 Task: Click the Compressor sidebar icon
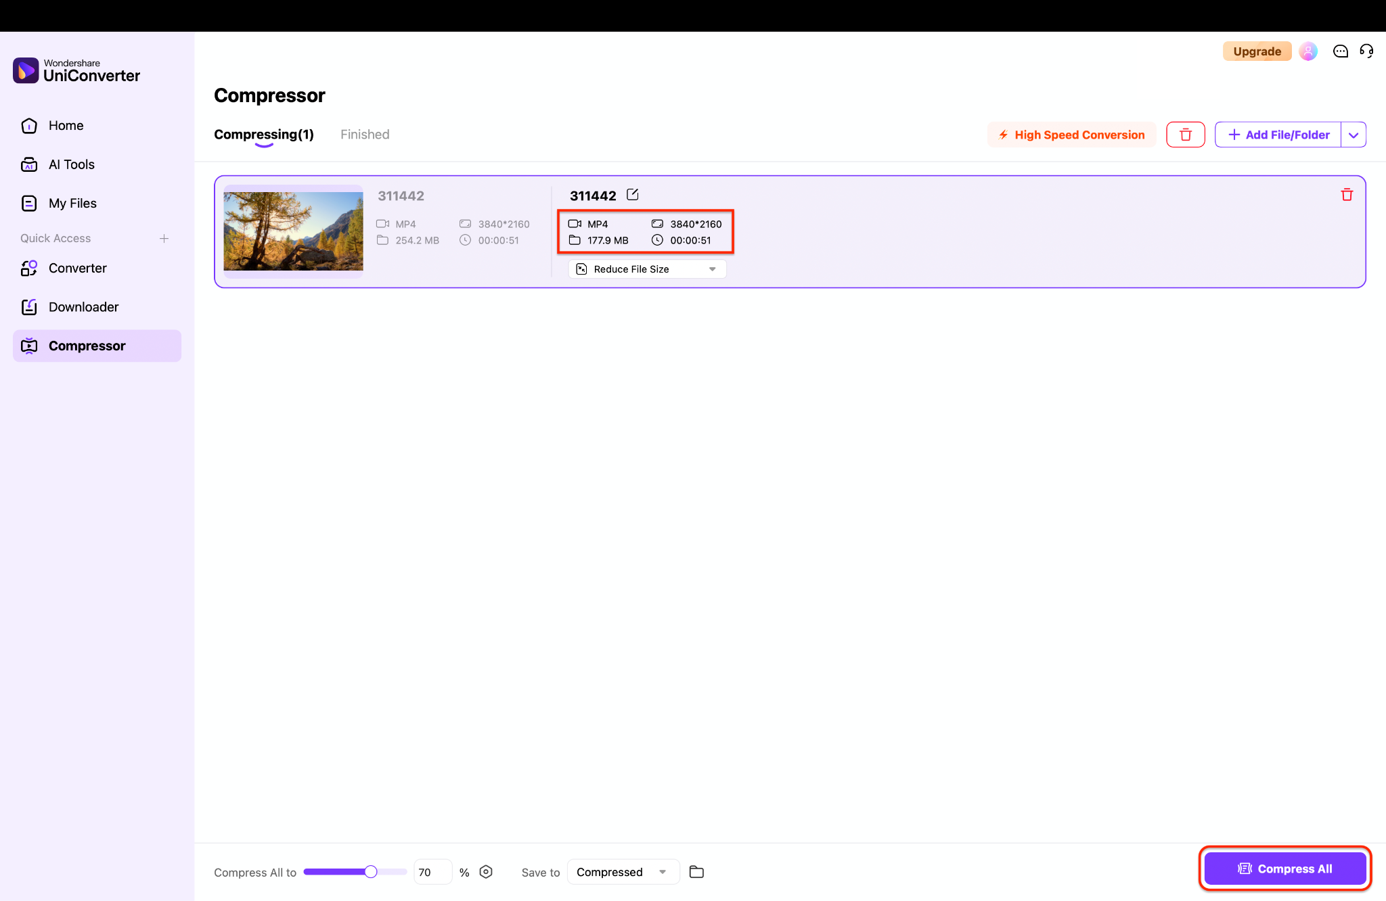coord(29,346)
